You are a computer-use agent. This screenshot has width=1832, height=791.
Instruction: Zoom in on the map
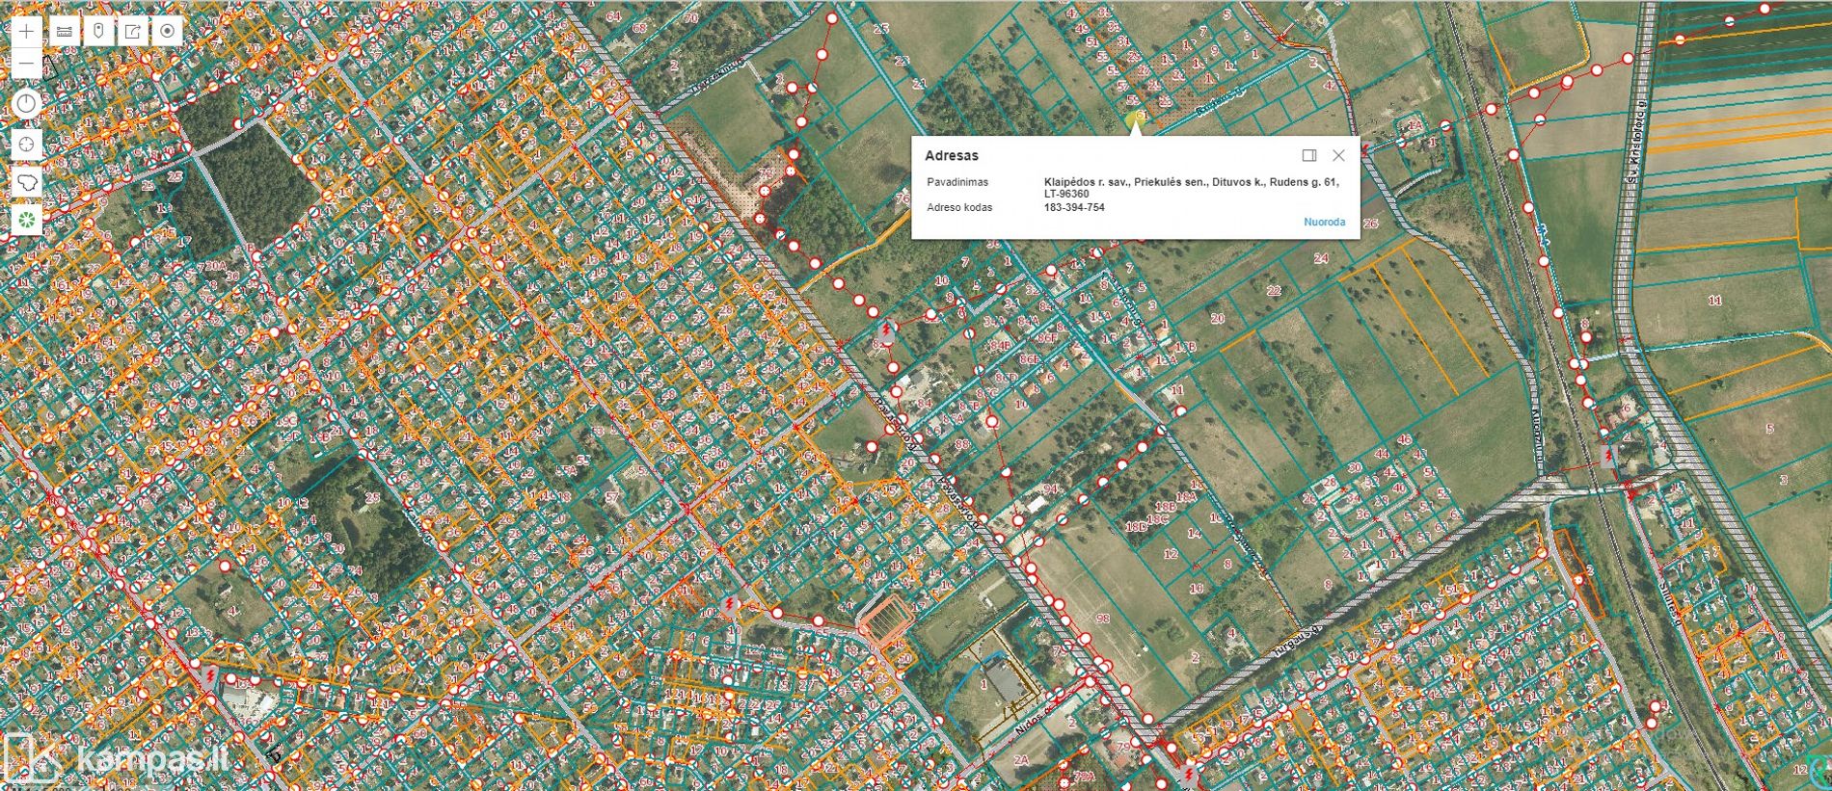point(26,31)
